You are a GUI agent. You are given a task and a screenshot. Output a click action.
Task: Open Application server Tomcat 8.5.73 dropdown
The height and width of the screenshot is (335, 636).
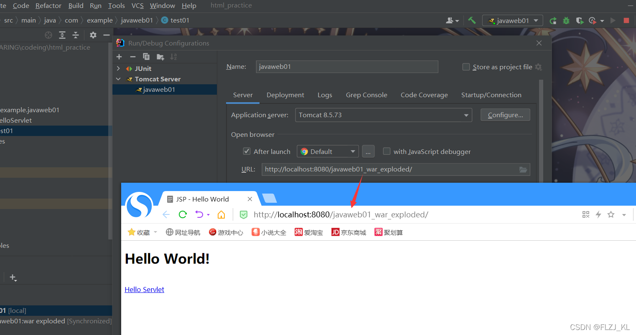click(384, 115)
